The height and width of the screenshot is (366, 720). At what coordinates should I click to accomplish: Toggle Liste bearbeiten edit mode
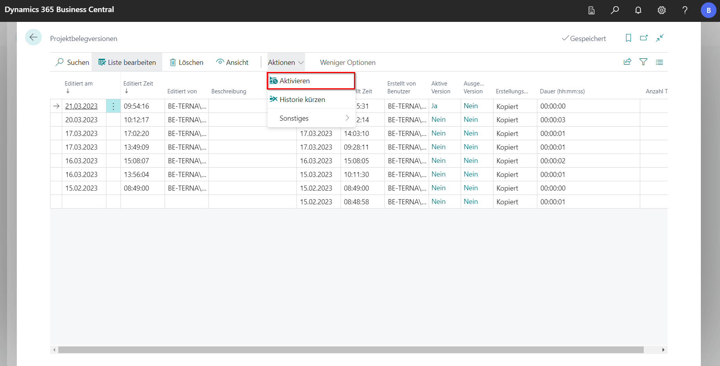(127, 62)
